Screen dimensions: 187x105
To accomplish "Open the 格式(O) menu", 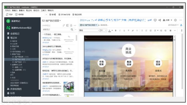I will (x=36, y=10).
